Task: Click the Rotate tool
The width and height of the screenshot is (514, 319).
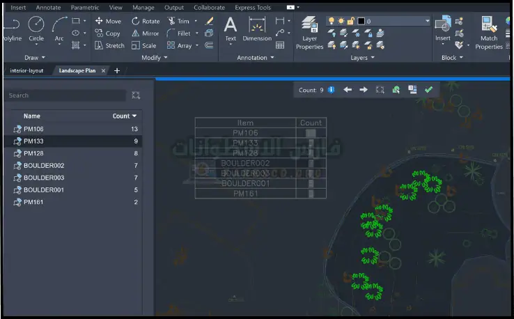Action: click(145, 22)
